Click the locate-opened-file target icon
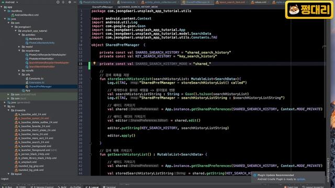The width and height of the screenshot is (335, 188). tap(58, 2)
